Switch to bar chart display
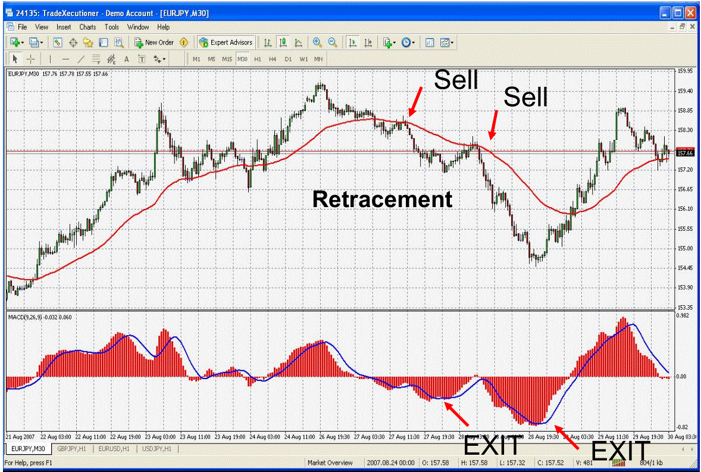 pos(267,42)
